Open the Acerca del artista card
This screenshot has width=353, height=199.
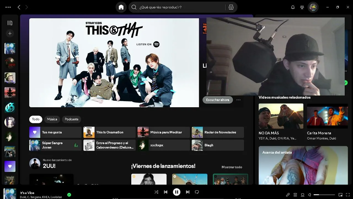(303, 165)
